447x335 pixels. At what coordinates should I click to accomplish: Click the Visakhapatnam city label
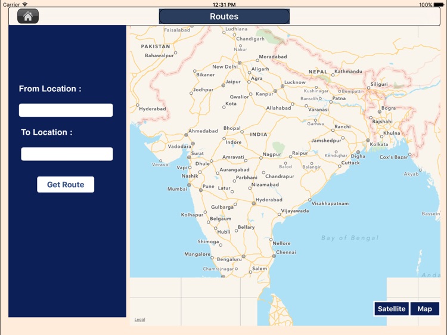[x=330, y=204]
